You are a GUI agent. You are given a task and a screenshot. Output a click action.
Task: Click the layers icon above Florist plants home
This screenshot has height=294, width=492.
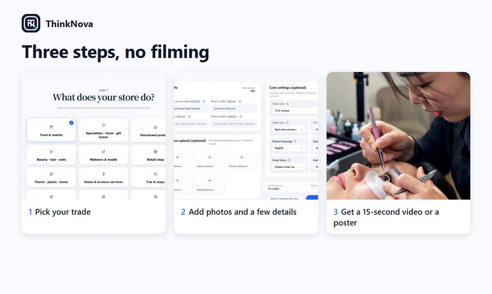[52, 174]
